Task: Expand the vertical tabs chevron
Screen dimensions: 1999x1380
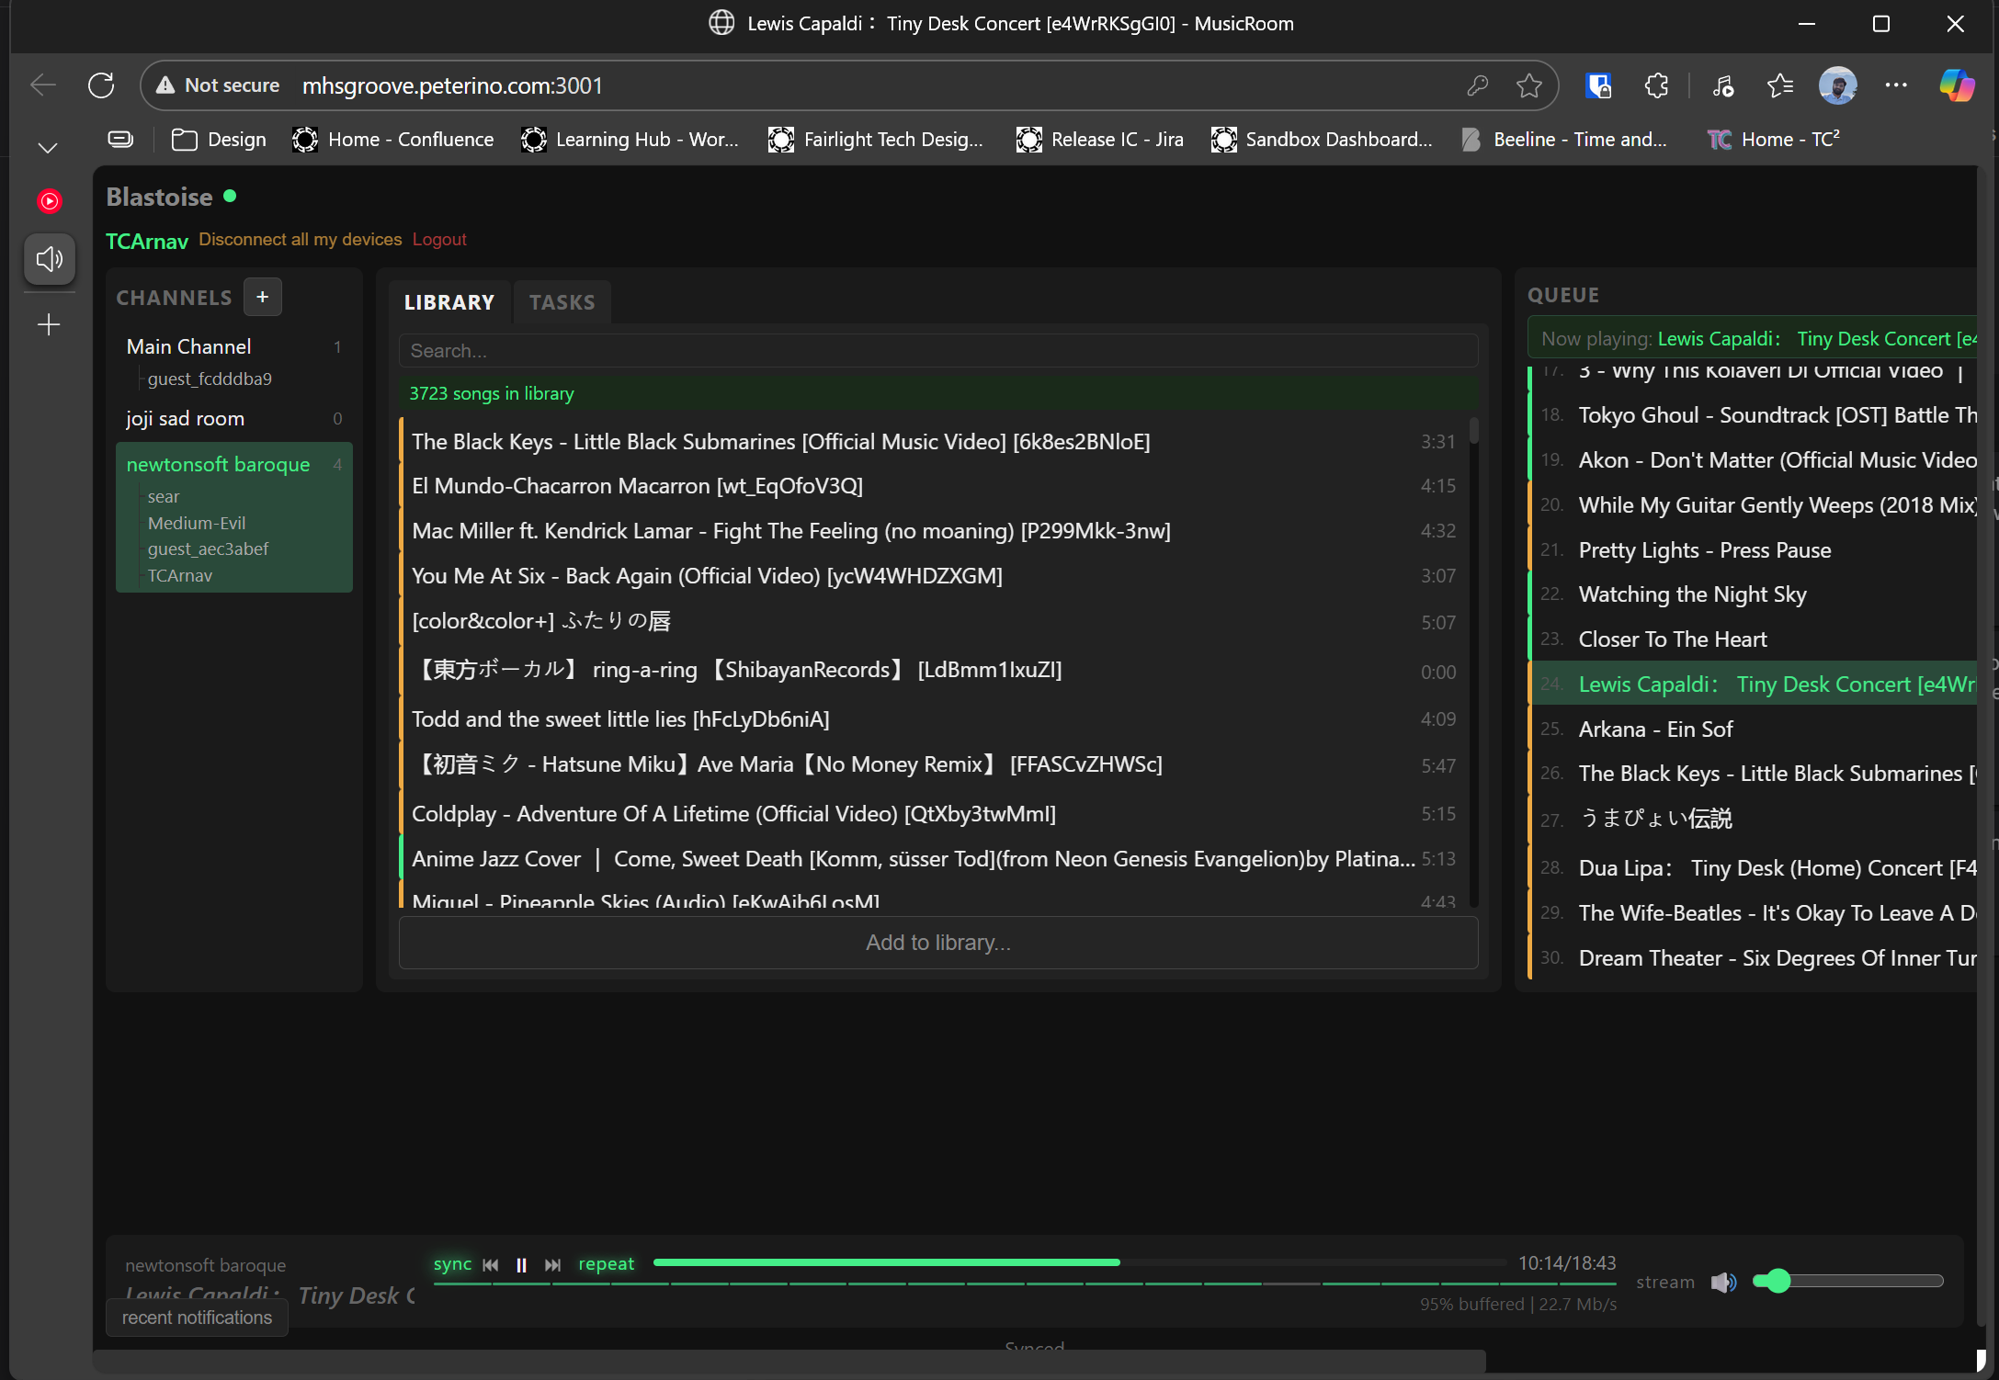Action: [48, 147]
